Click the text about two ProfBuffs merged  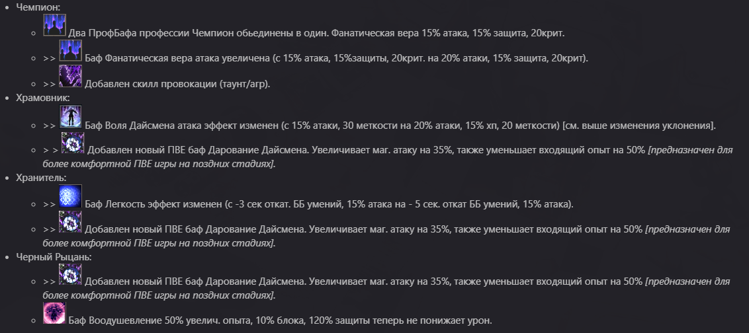316,32
